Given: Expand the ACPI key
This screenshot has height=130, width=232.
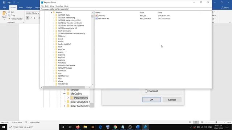Looking at the screenshot, I should [54, 47].
